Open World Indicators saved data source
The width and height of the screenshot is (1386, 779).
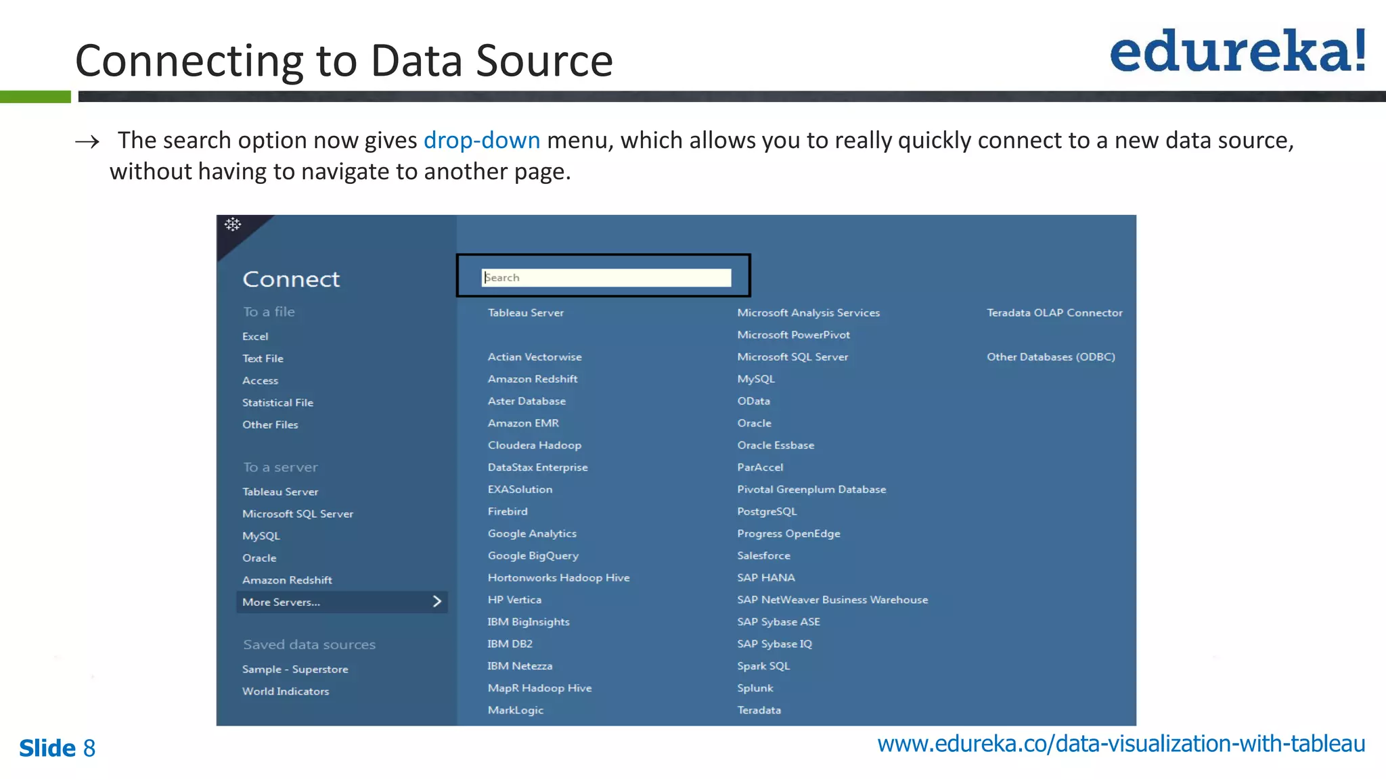pyautogui.click(x=286, y=691)
